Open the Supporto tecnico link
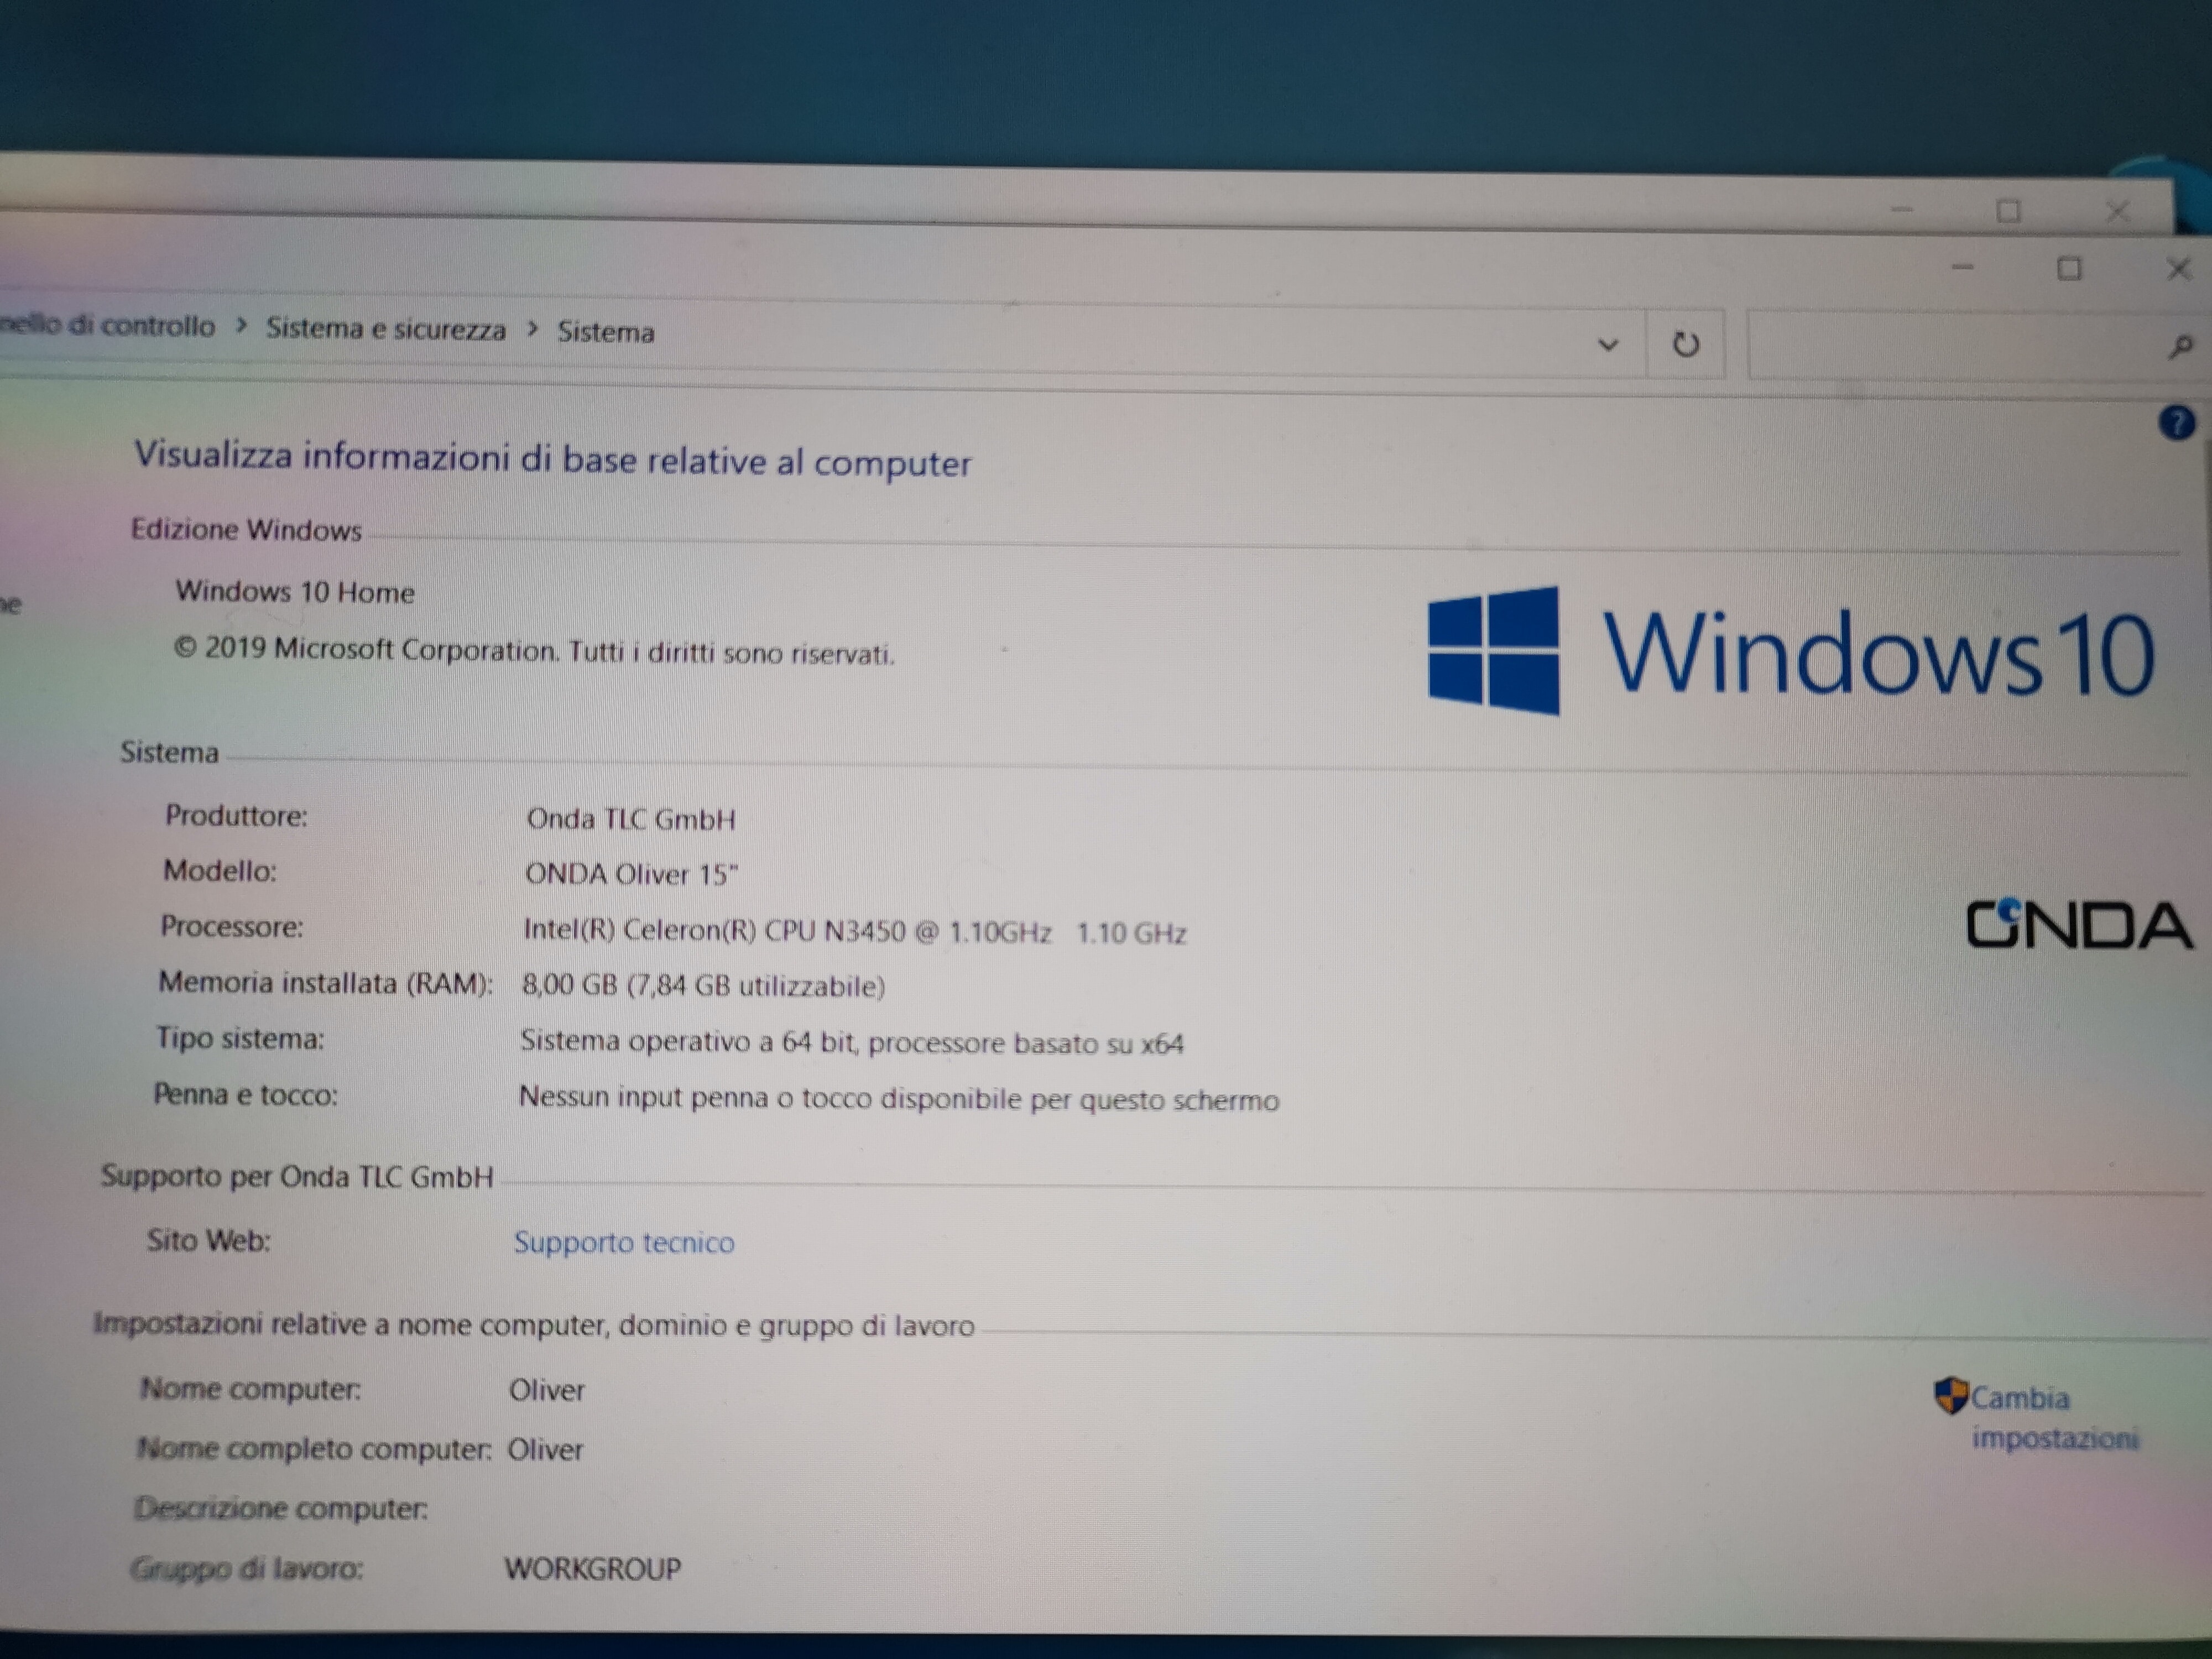This screenshot has height=1659, width=2212. 624,1242
